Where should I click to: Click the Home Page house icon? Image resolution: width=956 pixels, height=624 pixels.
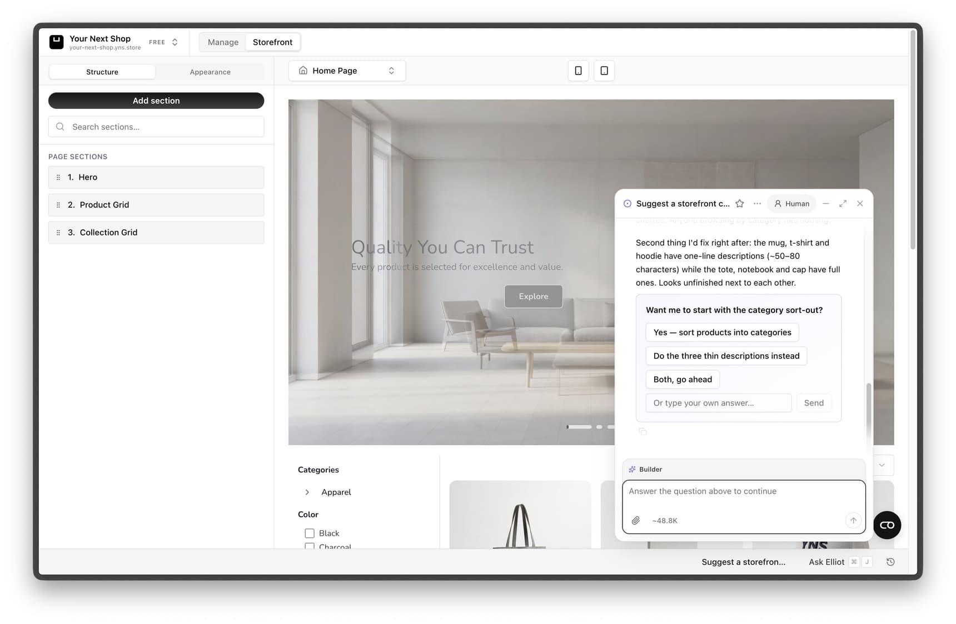pos(303,71)
